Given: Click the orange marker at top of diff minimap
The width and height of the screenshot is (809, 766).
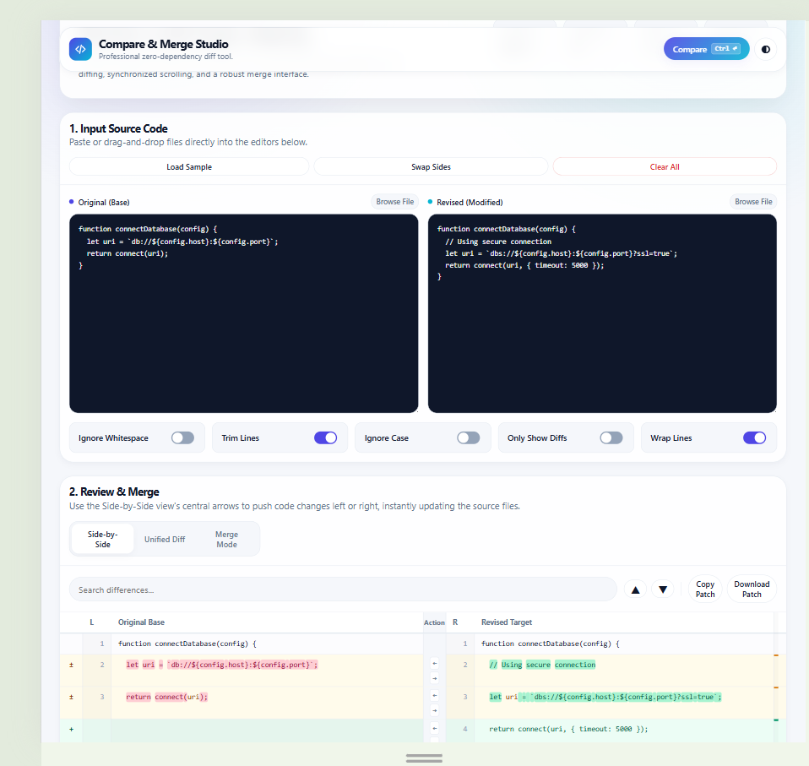Looking at the screenshot, I should [x=776, y=655].
